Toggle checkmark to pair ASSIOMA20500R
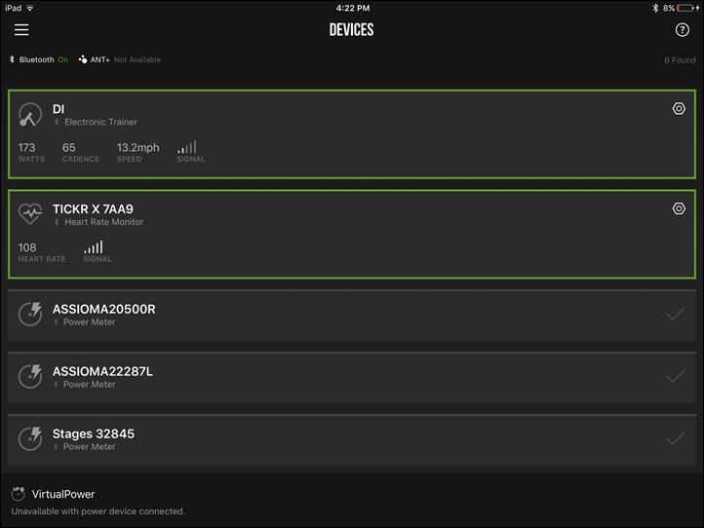The image size is (704, 528). 676,314
